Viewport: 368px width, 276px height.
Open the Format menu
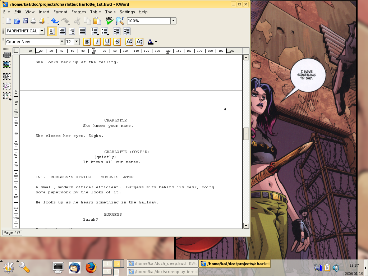point(60,12)
